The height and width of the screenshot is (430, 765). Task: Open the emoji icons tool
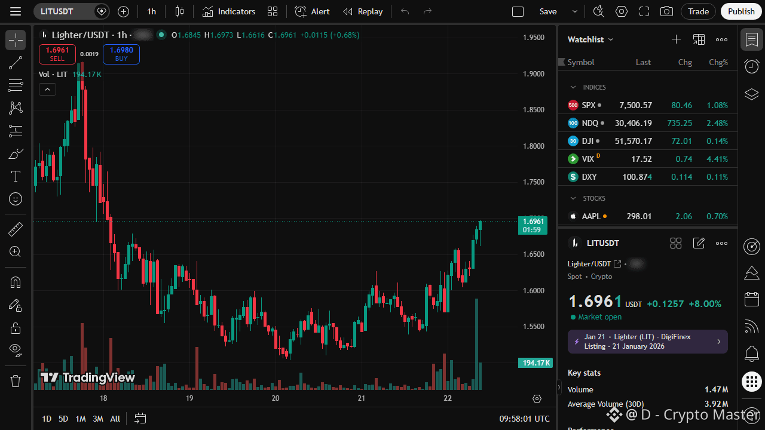pos(16,199)
